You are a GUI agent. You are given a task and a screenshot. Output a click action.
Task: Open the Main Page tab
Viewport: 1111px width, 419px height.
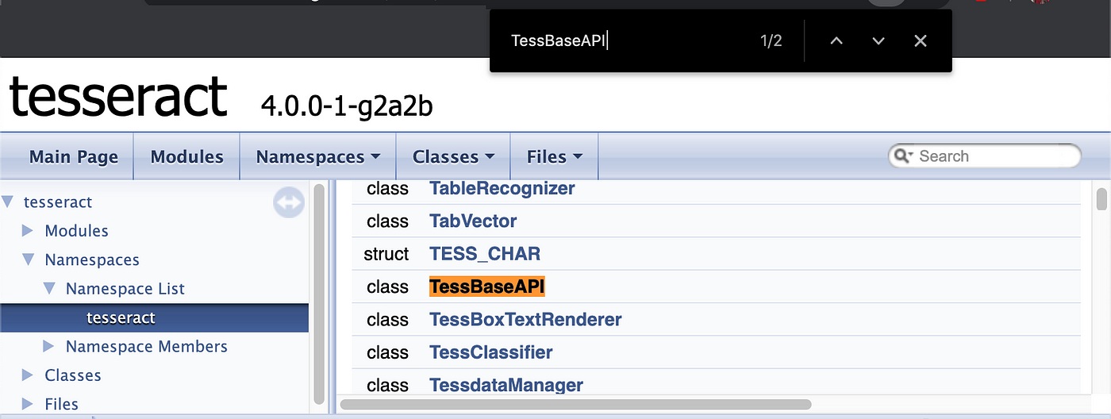pyautogui.click(x=73, y=157)
